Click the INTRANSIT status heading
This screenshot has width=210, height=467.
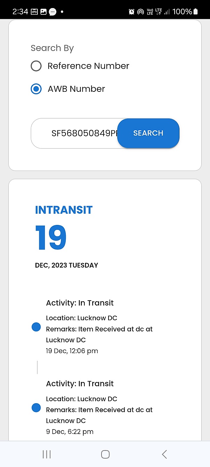click(x=64, y=210)
